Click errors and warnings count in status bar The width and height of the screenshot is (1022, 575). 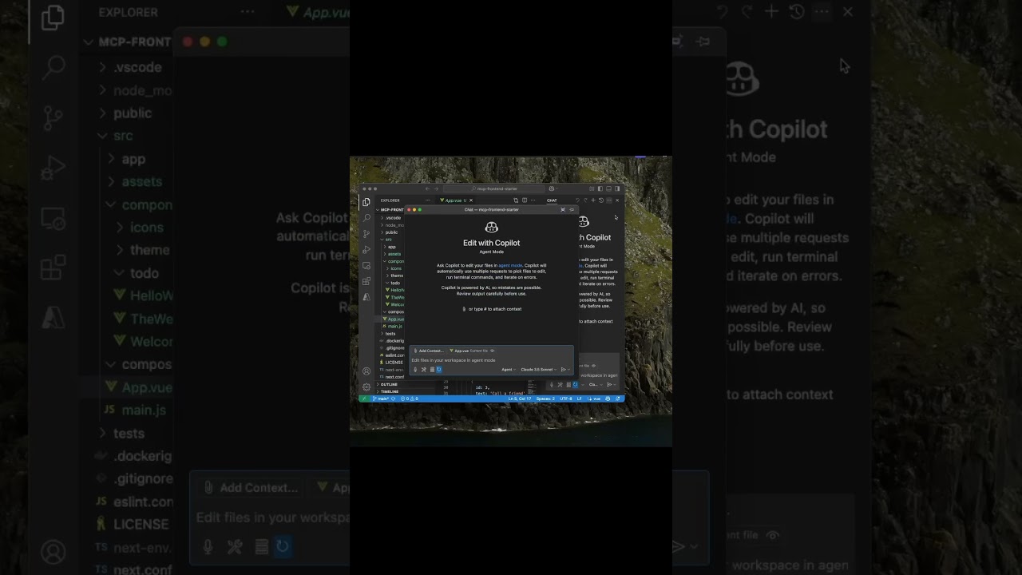pos(410,399)
